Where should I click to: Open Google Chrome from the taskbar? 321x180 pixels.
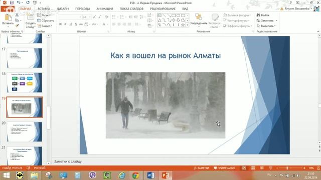tap(135, 175)
